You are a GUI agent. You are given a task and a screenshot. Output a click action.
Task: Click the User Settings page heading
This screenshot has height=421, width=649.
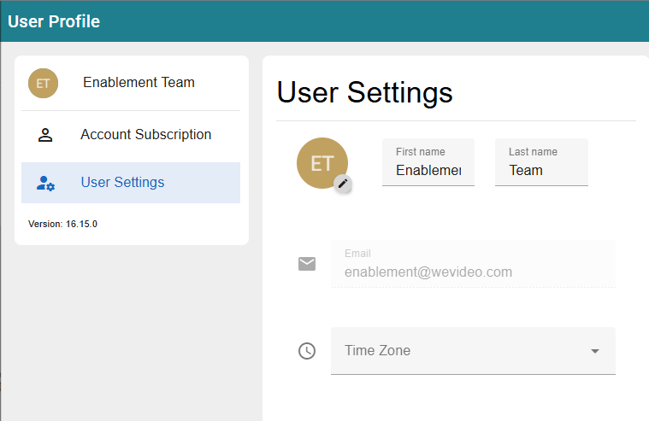pos(364,92)
